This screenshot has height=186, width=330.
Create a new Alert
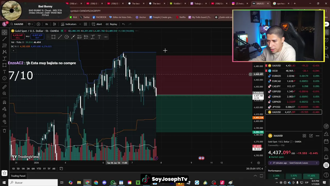click(97, 24)
